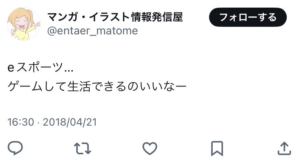300x164 pixels.
Task: Click 情報発信屋 in the display name
Action: pos(157,17)
